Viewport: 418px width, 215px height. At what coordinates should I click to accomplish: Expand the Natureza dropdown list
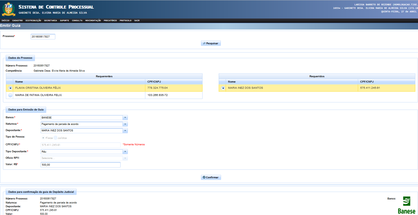click(125, 124)
